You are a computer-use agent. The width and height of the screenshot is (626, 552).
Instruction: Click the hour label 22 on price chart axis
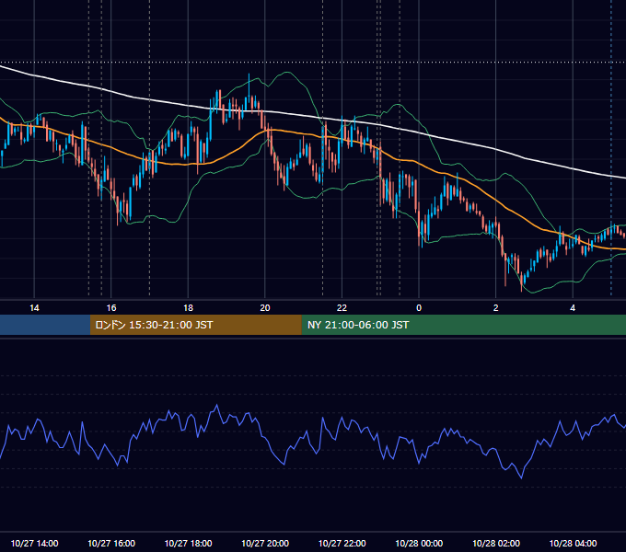pos(342,308)
